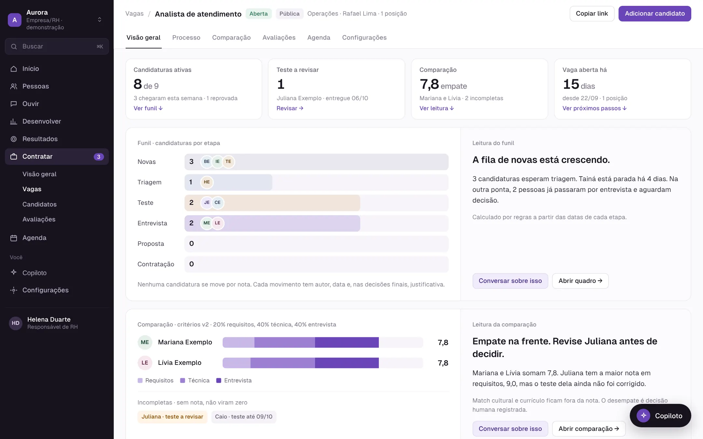Open Helena Duarte HD avatar
This screenshot has width=703, height=439.
[16, 323]
